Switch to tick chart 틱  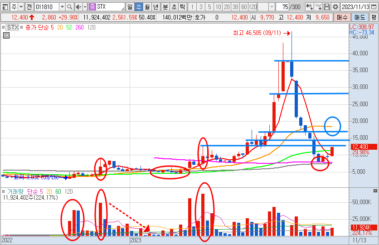click(x=183, y=7)
